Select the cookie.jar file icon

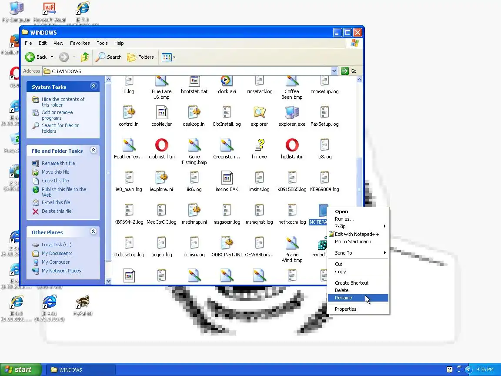tap(162, 112)
